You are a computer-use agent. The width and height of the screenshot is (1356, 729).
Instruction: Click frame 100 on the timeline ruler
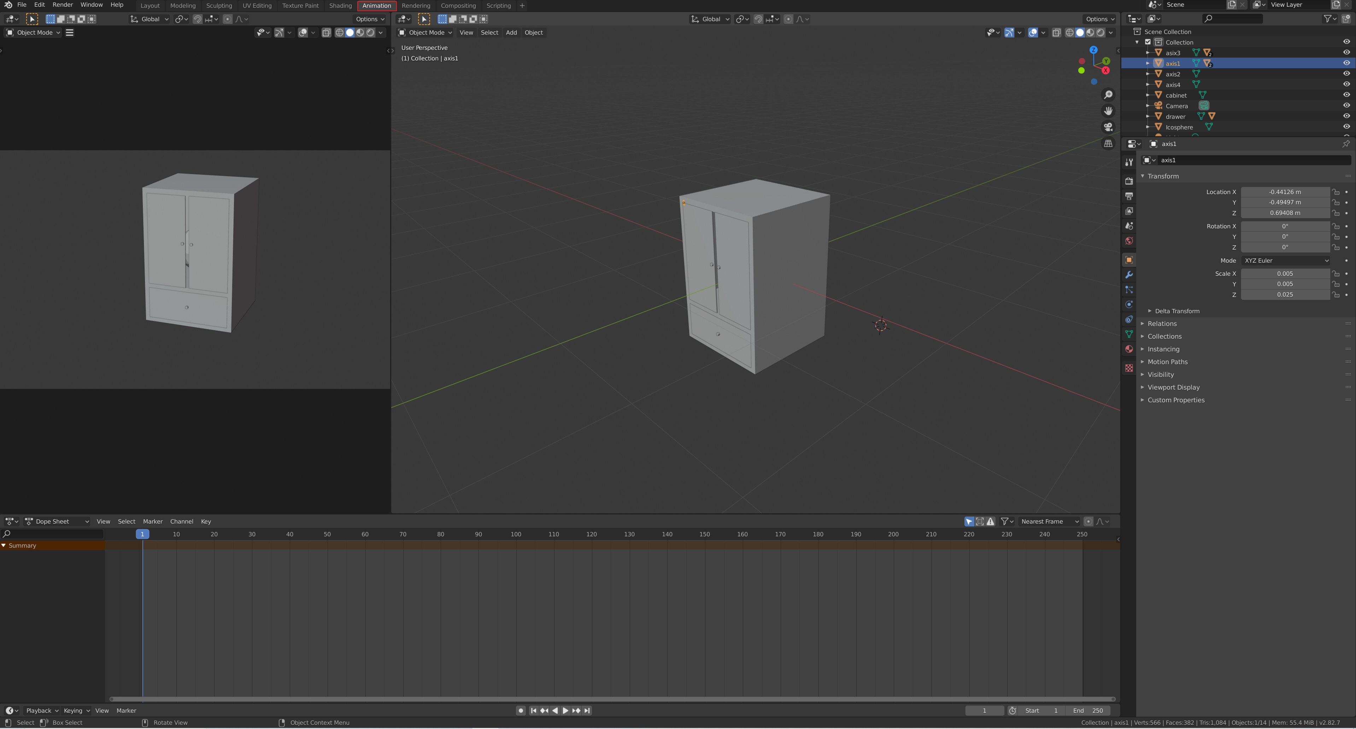click(516, 534)
